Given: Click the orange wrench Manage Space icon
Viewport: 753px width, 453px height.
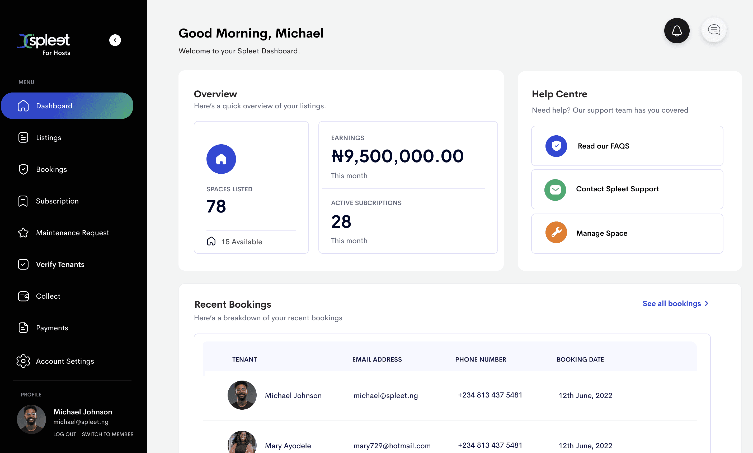Looking at the screenshot, I should (556, 232).
